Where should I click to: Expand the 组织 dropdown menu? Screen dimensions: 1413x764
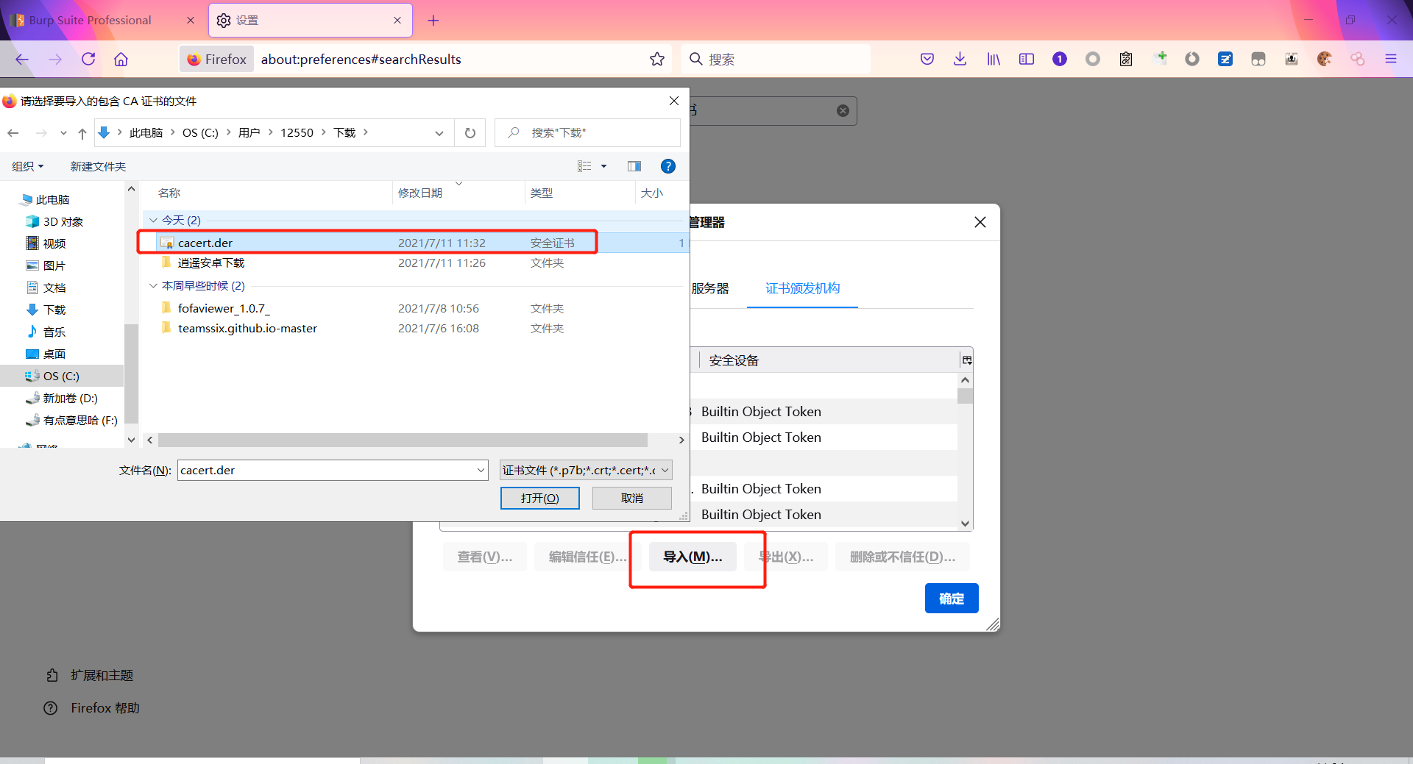(x=28, y=167)
